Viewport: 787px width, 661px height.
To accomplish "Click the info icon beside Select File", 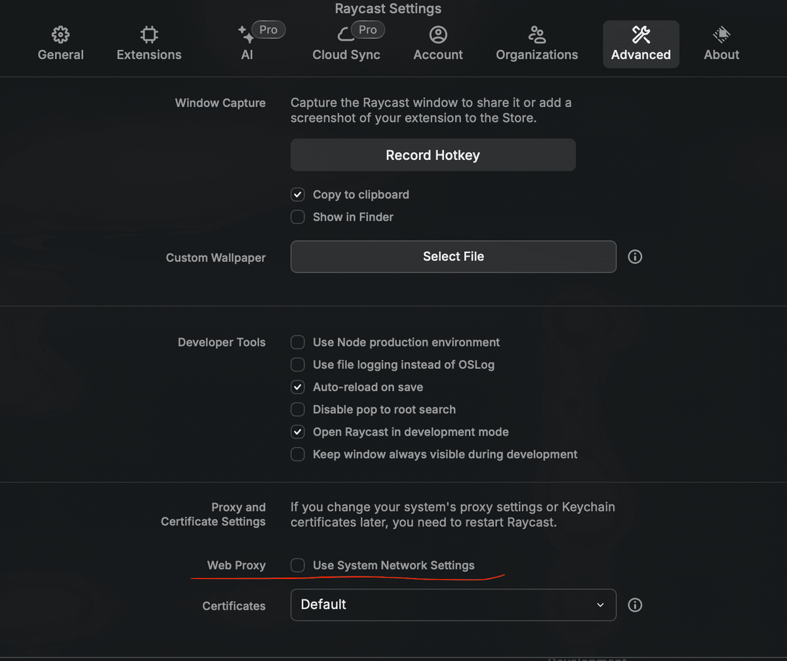I will pyautogui.click(x=635, y=257).
